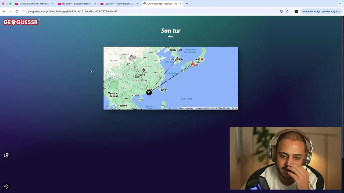Click the Kuzey Kore map label
Image resolution: width=344 pixels, height=193 pixels.
[x=176, y=50]
